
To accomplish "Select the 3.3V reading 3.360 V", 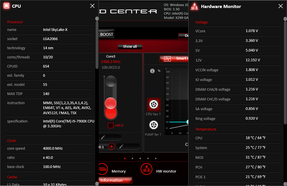I will (252, 41).
